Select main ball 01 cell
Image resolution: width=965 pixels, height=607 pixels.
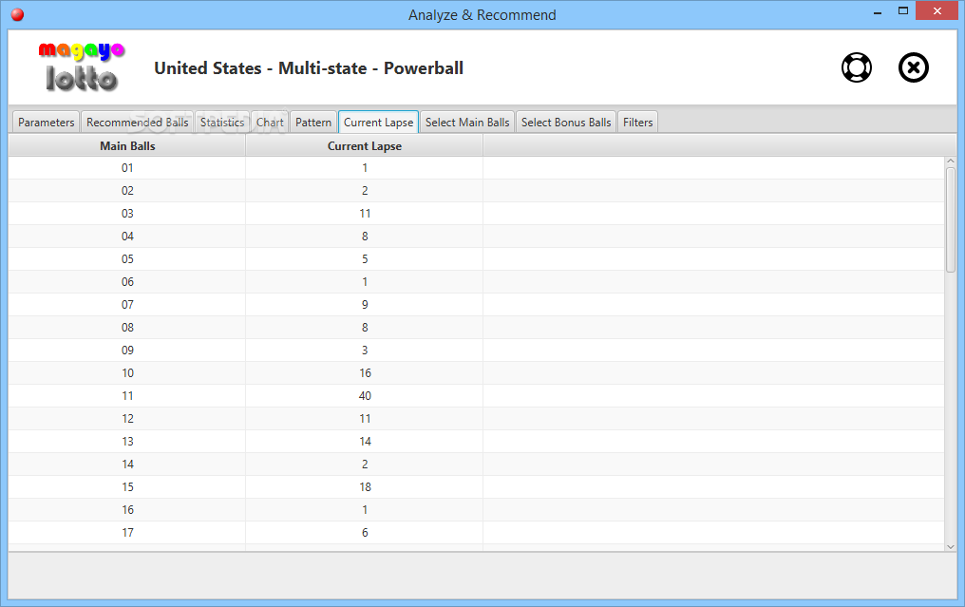127,168
